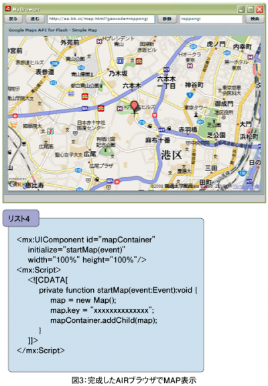This screenshot has width=268, height=386.
Task: Click the 六本木 station label on map
Action: click(x=132, y=86)
